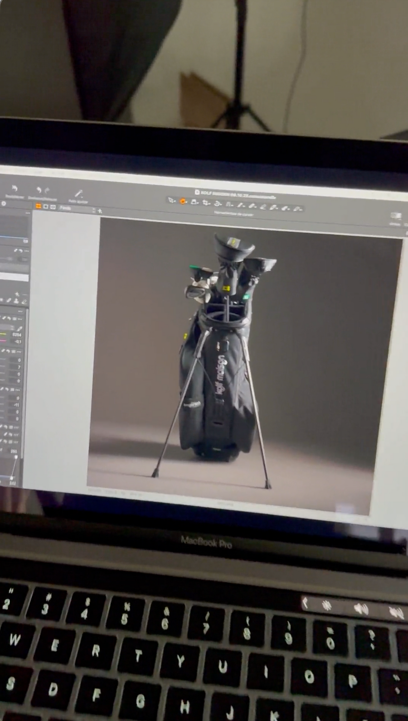The width and height of the screenshot is (408, 721).
Task: Click the Undo arrow in the toolbar
Action: pyautogui.click(x=39, y=190)
